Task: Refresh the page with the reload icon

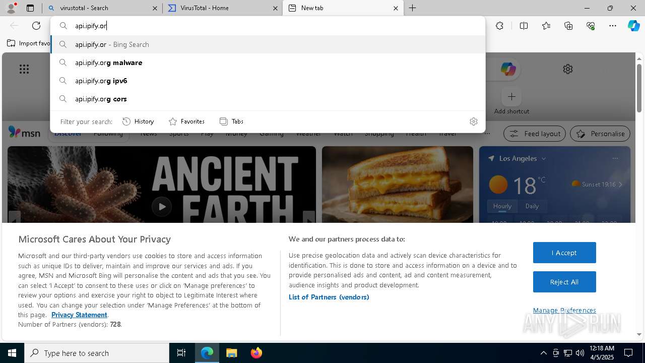Action: tap(36, 26)
